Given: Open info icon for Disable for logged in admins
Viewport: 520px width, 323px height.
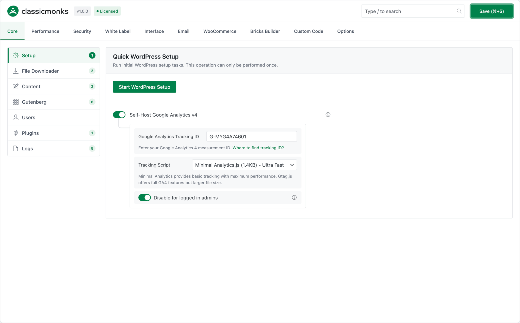Looking at the screenshot, I should pyautogui.click(x=294, y=198).
